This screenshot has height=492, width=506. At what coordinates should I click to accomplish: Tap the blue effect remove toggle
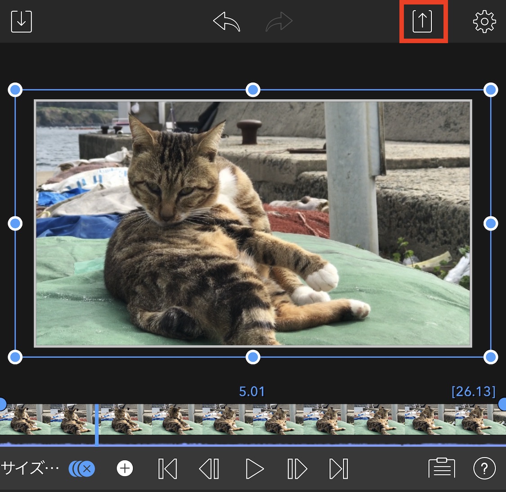point(82,469)
